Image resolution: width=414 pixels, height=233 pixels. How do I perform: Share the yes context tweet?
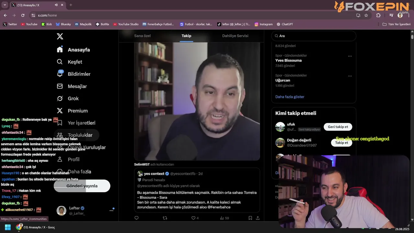click(x=258, y=218)
